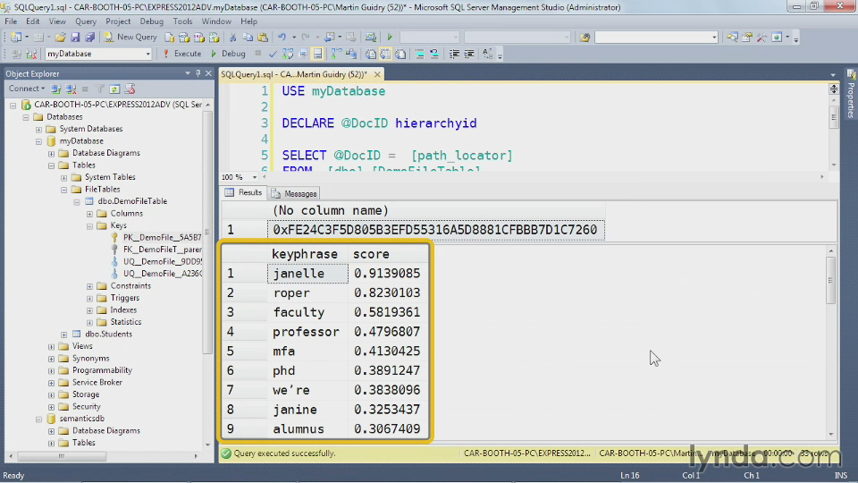This screenshot has height=483, width=858.
Task: Click Object Explorer filter funnel icon
Action: tap(99, 89)
